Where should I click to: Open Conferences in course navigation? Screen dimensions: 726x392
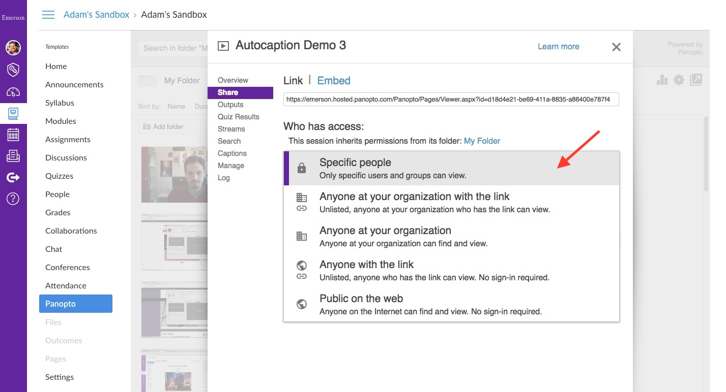pos(67,267)
